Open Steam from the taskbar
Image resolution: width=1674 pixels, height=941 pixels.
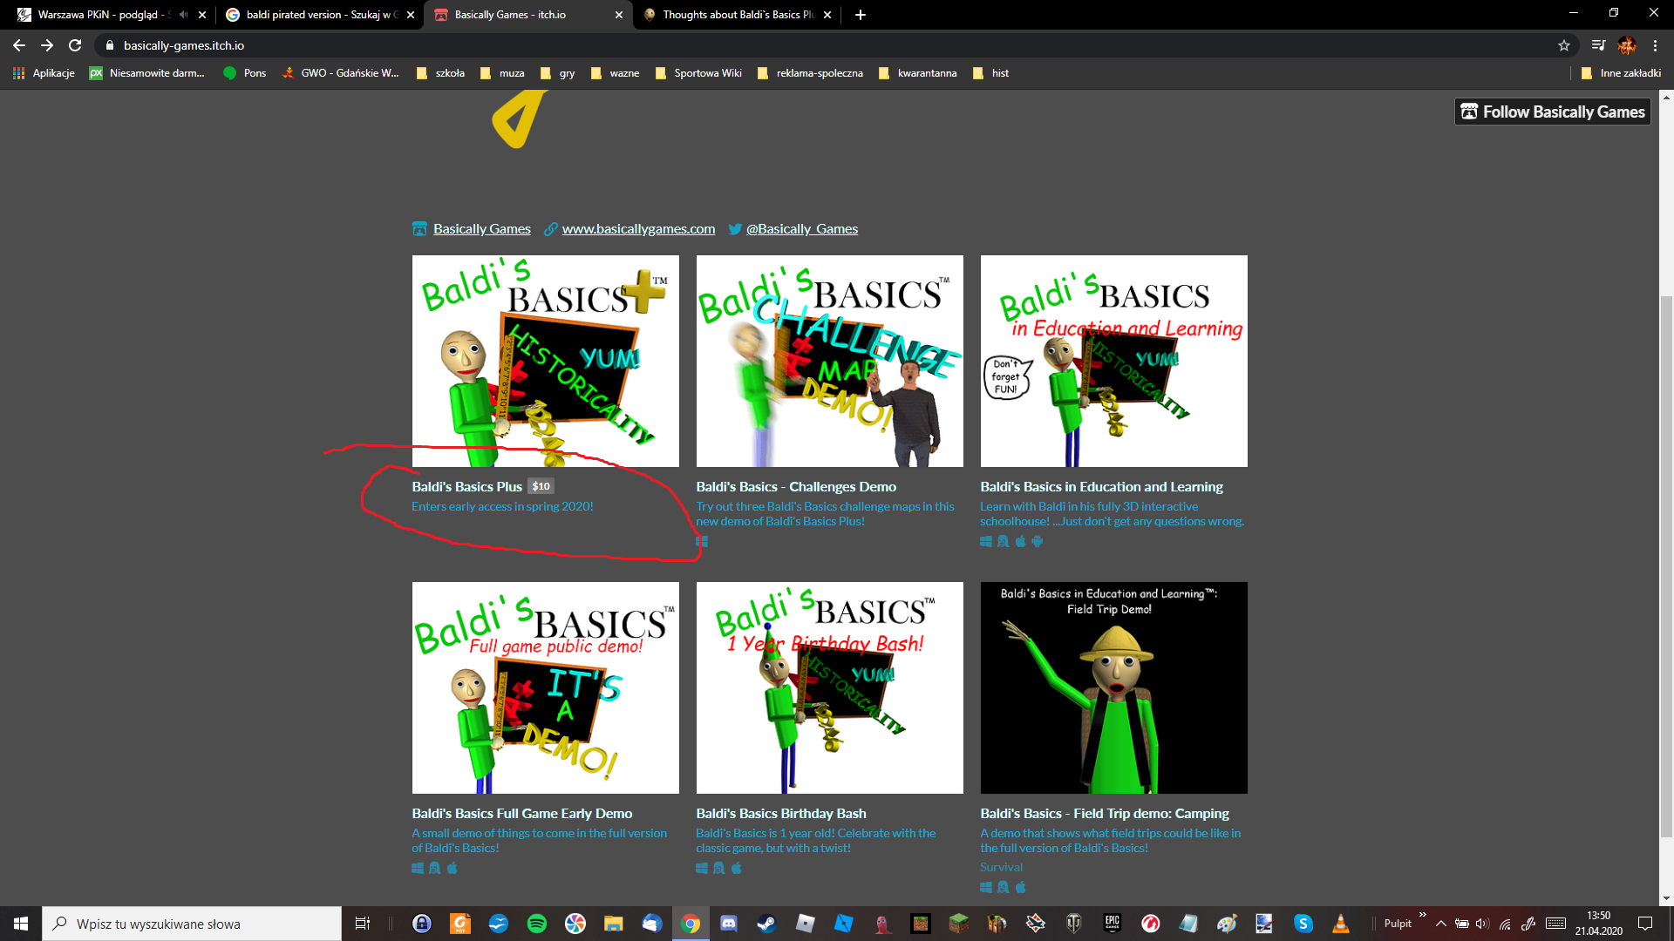click(x=766, y=924)
